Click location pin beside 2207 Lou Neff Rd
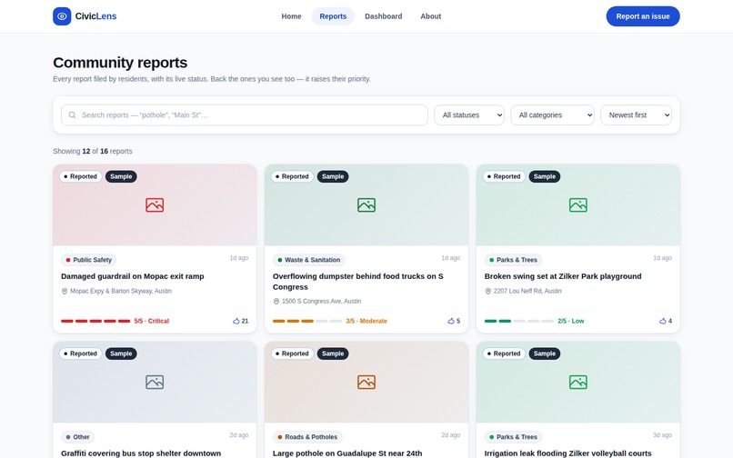This screenshot has height=458, width=733. (488, 291)
